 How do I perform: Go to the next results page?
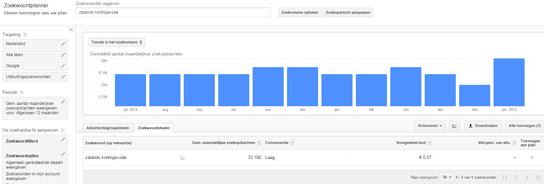[x=527, y=177]
